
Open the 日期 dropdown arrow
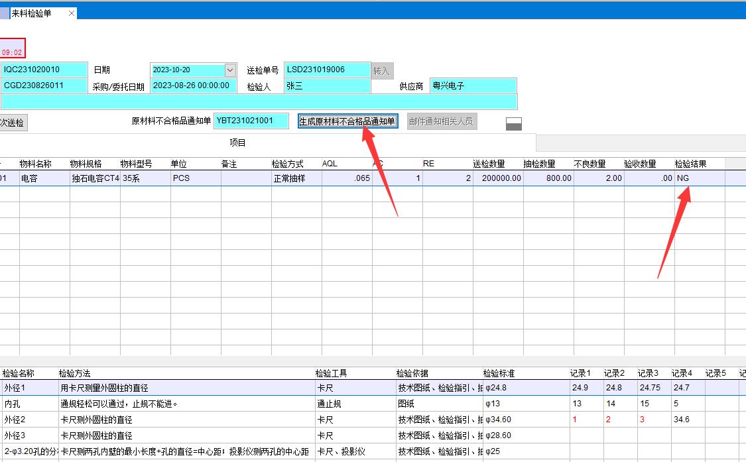click(x=230, y=70)
